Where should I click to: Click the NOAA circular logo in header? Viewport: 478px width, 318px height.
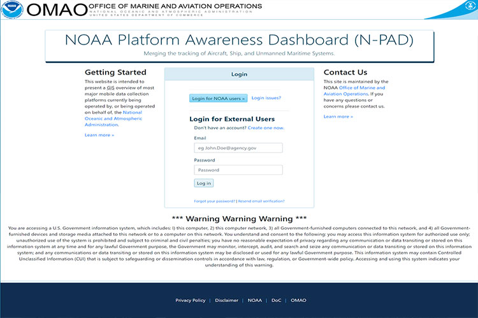tap(13, 9)
